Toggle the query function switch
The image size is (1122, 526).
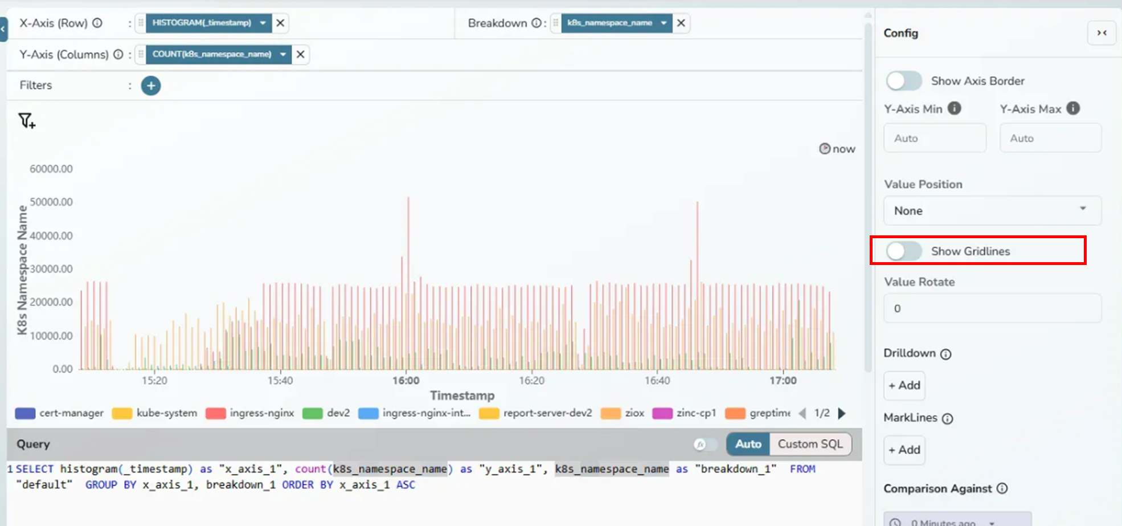tap(705, 445)
